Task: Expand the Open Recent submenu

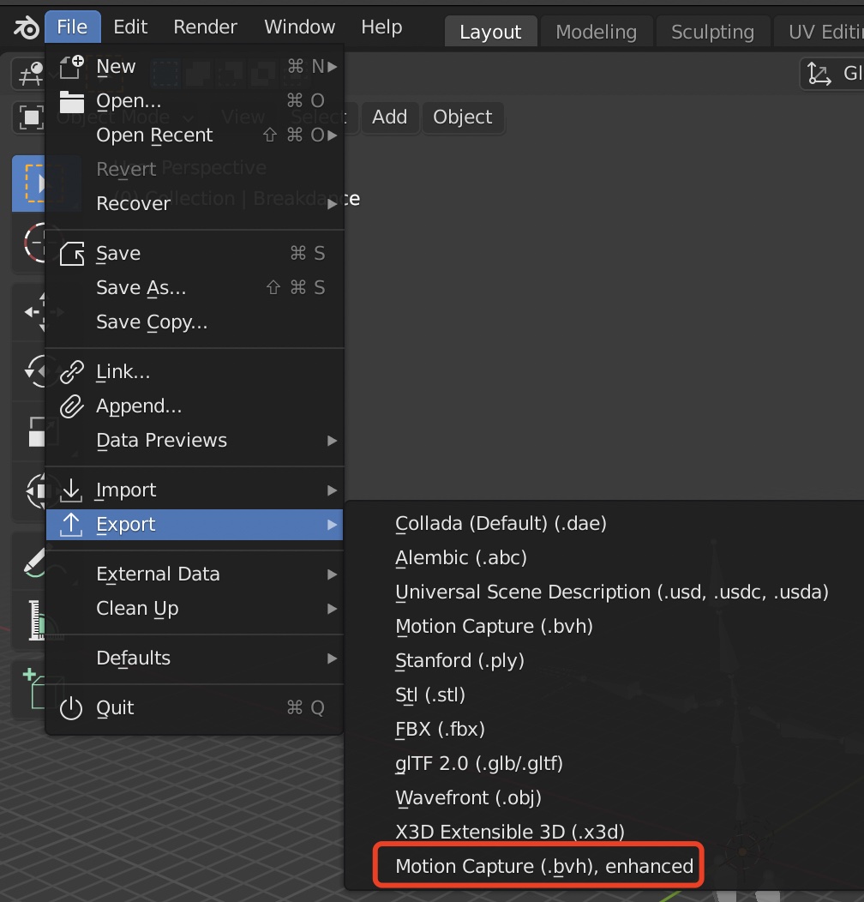Action: coord(195,135)
